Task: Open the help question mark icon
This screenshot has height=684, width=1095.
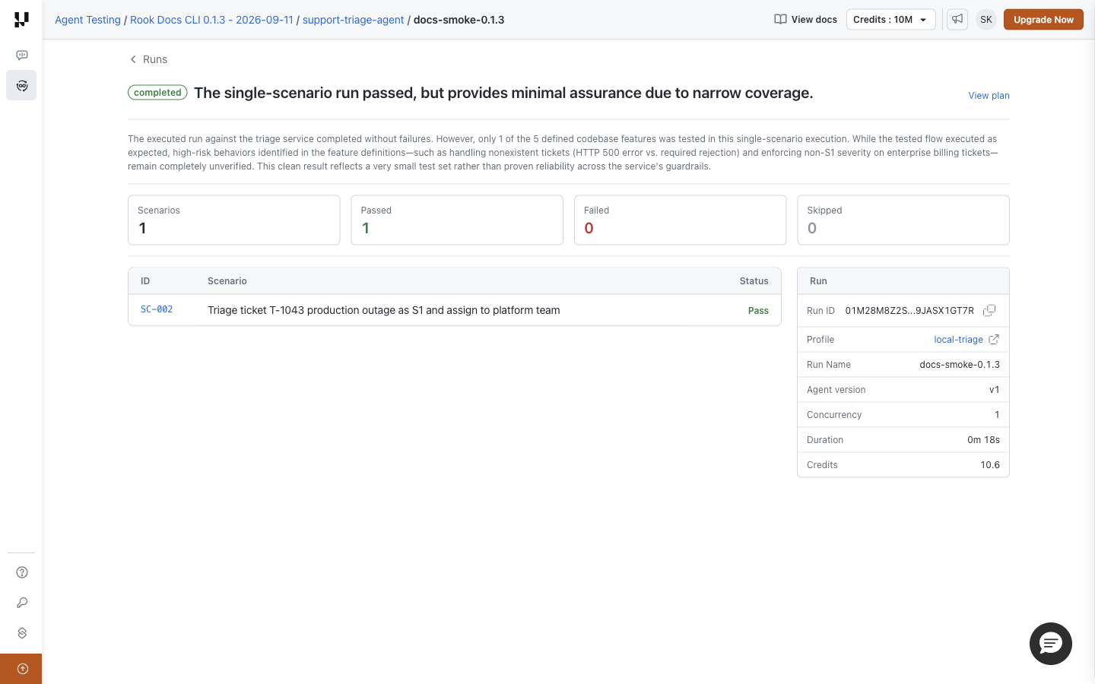Action: click(22, 572)
